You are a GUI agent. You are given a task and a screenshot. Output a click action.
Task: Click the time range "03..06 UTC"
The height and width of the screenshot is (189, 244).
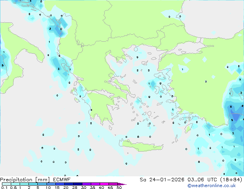[x=202, y=180]
